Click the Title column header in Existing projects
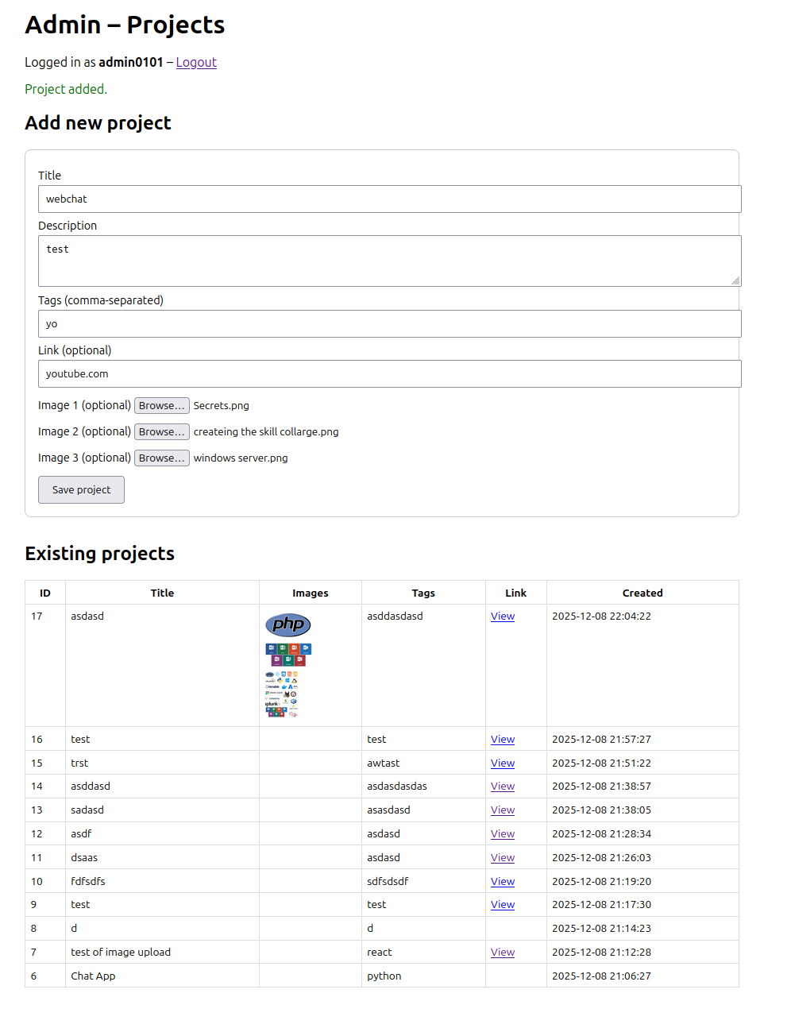Screen dimensions: 791x1032 [162, 592]
